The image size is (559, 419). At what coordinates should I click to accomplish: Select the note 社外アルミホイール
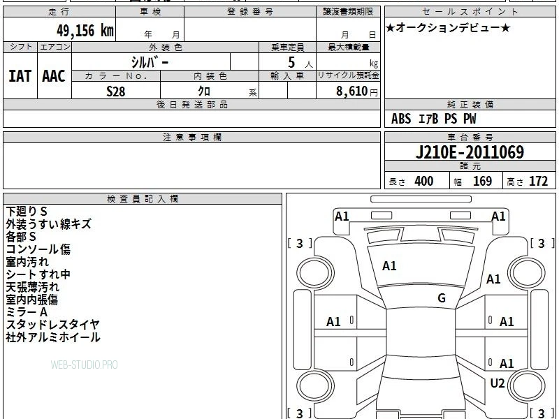[x=53, y=337]
